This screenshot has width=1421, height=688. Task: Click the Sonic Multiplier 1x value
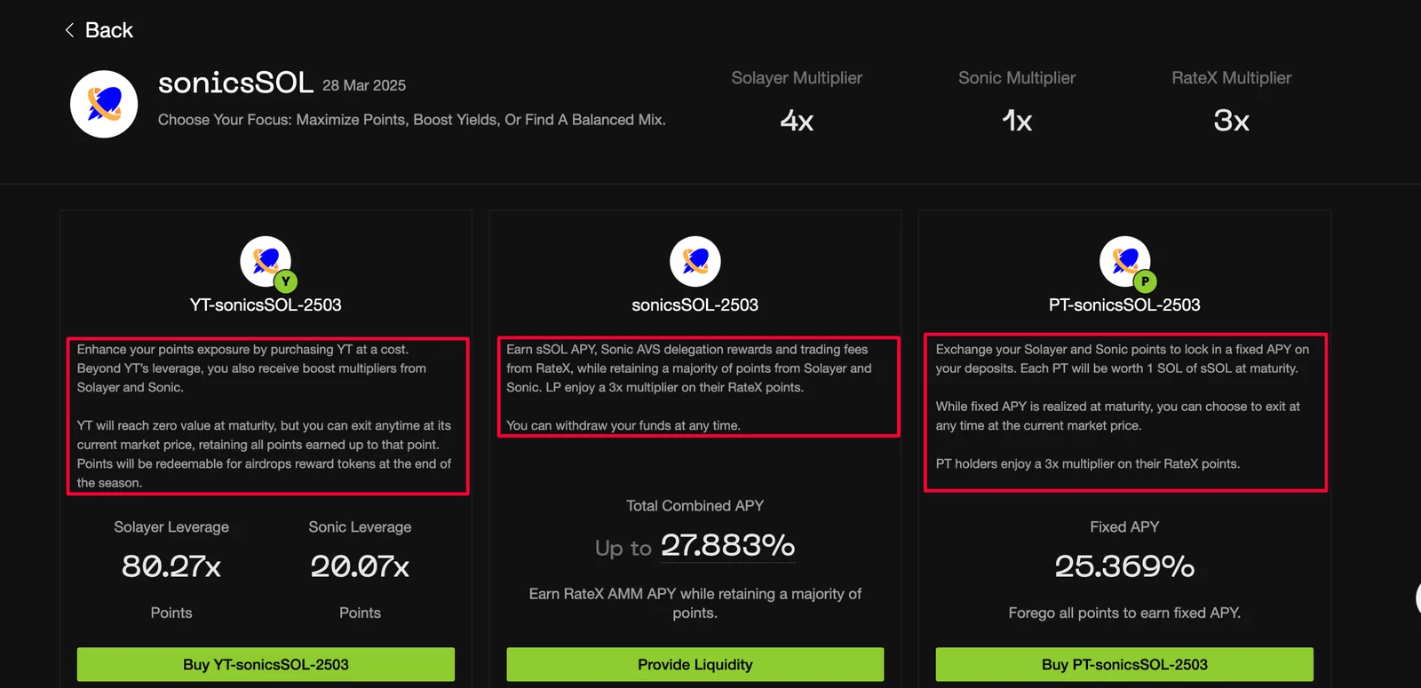pyautogui.click(x=1017, y=121)
